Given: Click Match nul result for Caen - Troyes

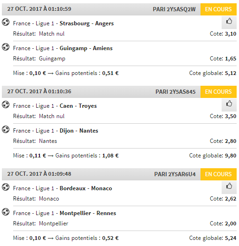Looking at the screenshot, I should 52,116.
